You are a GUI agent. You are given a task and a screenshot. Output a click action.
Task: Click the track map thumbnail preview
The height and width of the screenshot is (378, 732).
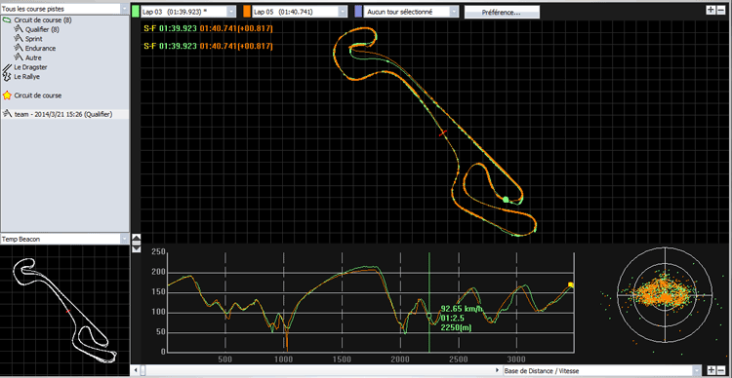[x=64, y=311]
